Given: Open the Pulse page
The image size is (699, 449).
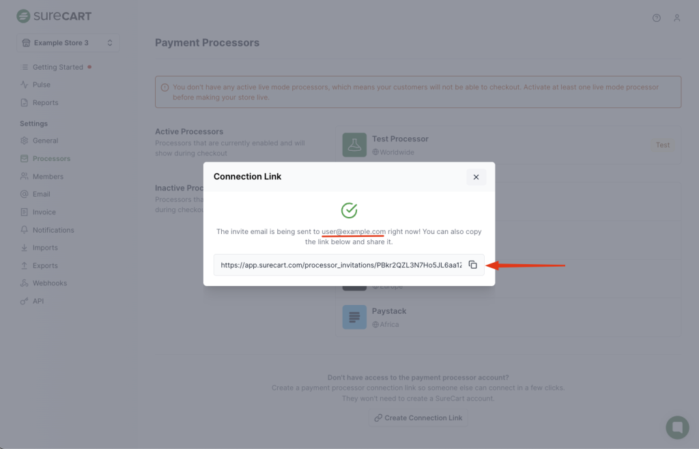Looking at the screenshot, I should 41,85.
